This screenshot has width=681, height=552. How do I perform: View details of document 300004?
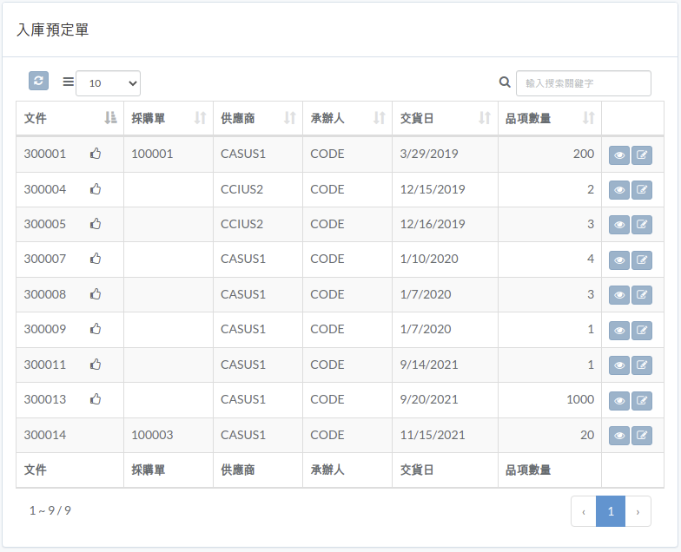coord(619,190)
